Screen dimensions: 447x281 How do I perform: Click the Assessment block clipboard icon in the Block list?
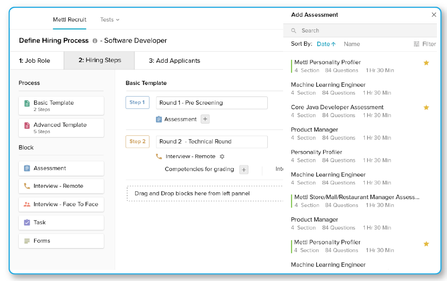[27, 168]
